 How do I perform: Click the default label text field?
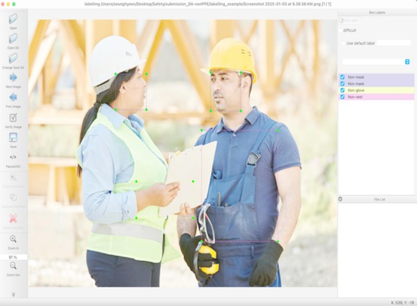click(x=394, y=43)
